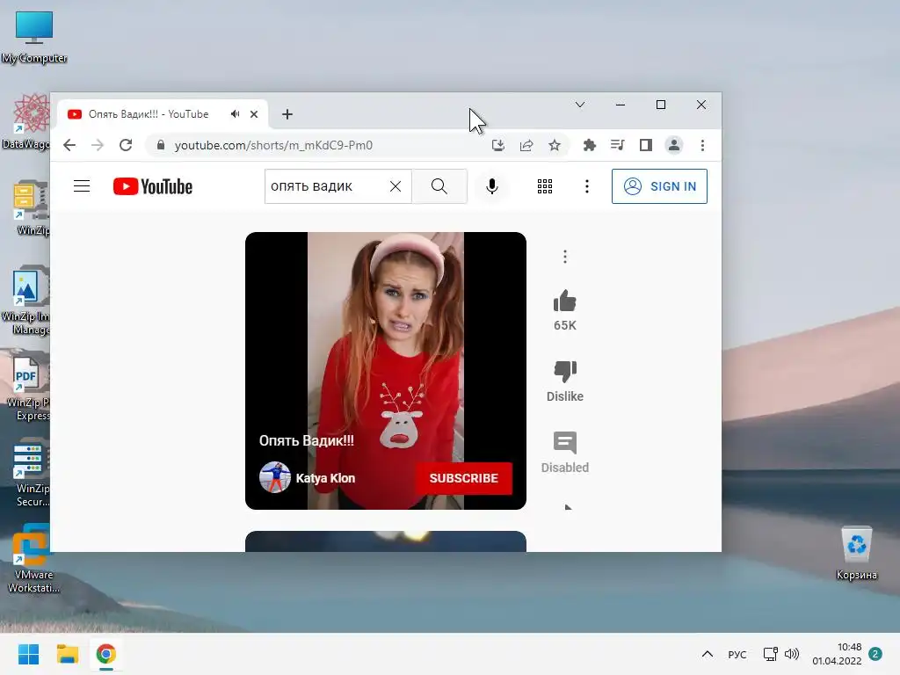Open YouTube settings three-dot menu
Image resolution: width=900 pixels, height=675 pixels.
point(586,186)
